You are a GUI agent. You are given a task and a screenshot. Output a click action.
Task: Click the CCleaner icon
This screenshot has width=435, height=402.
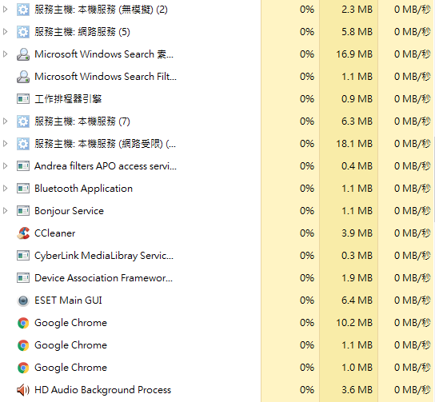point(23,233)
